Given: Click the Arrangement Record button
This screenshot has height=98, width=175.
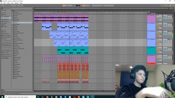Looking at the screenshot, I should (x=79, y=5).
